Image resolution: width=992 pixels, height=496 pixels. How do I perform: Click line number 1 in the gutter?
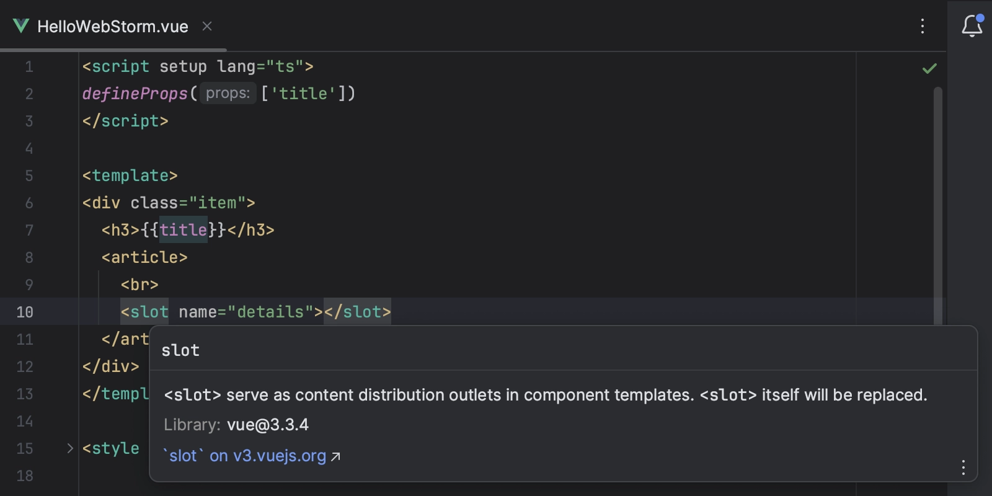pos(29,66)
